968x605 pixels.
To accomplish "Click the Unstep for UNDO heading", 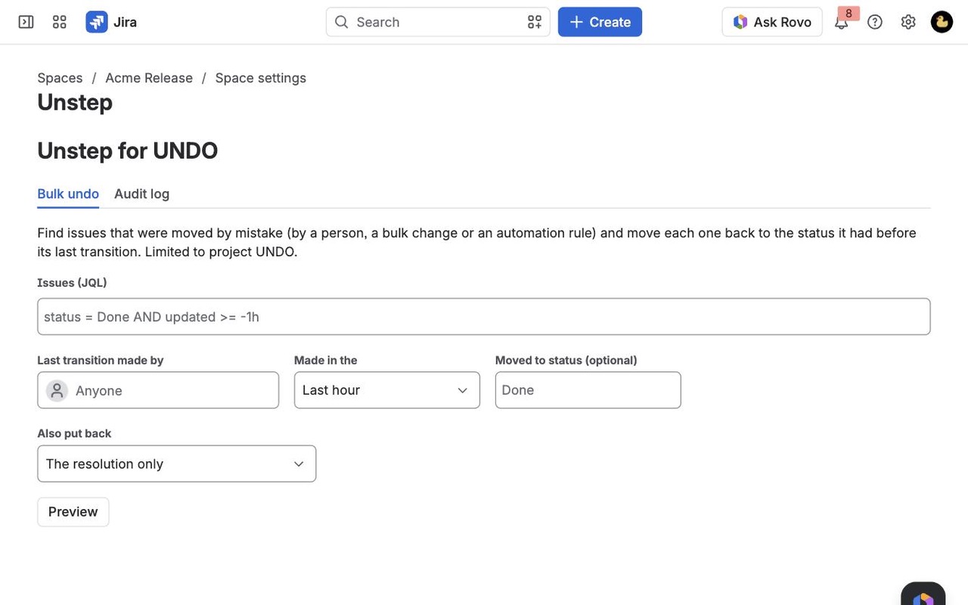I will click(x=128, y=150).
